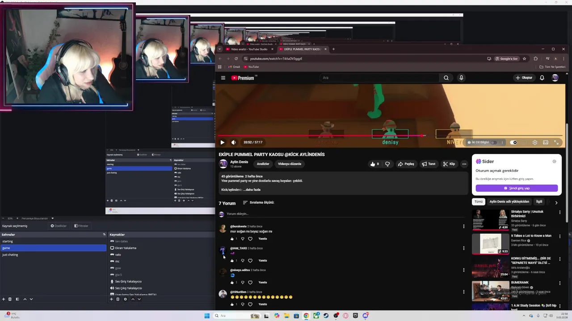This screenshot has width=572, height=321.
Task: Switch the player to theater mode
Action: click(x=546, y=142)
